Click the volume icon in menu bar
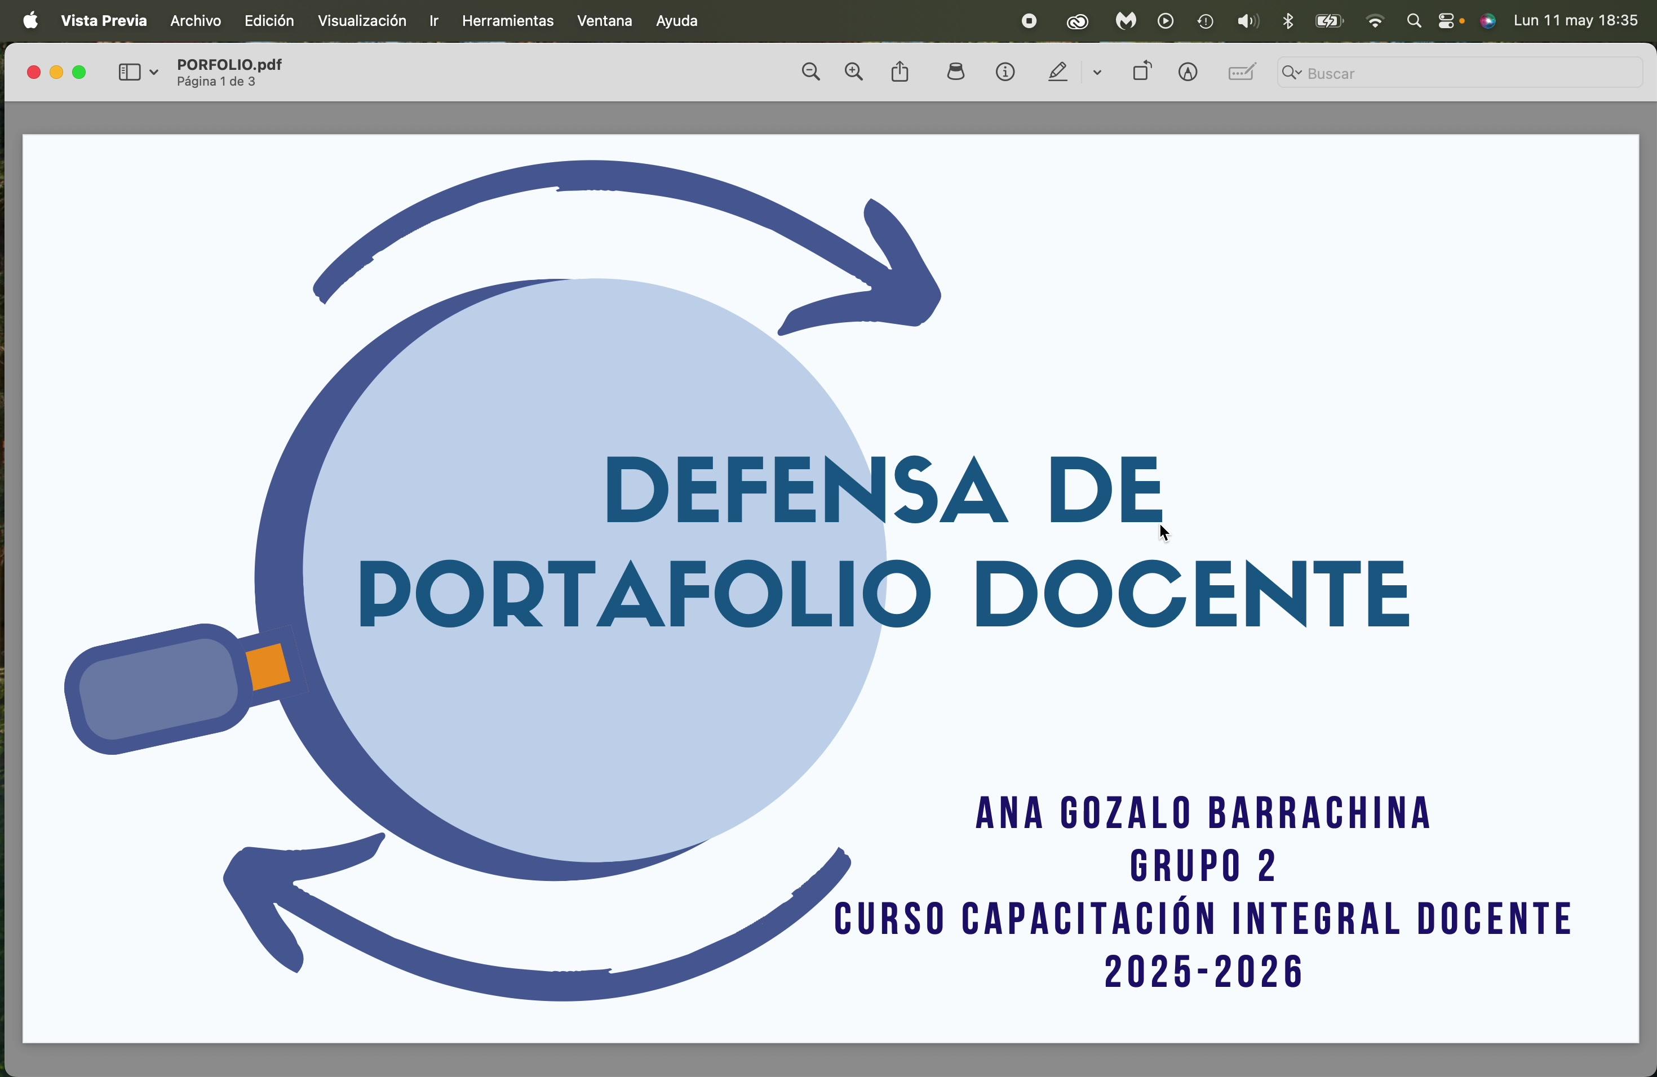The height and width of the screenshot is (1077, 1657). 1248,21
